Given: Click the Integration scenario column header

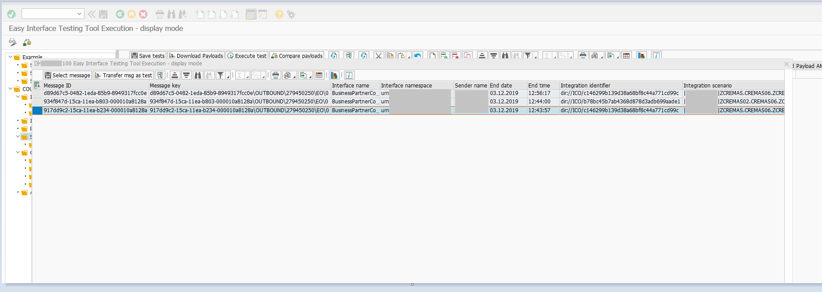Looking at the screenshot, I should (x=734, y=86).
